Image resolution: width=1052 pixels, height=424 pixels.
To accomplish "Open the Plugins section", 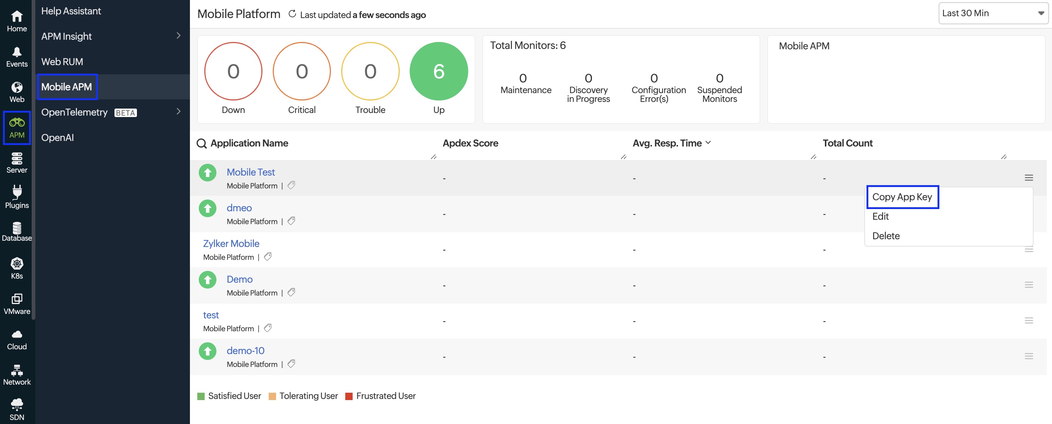I will click(16, 197).
